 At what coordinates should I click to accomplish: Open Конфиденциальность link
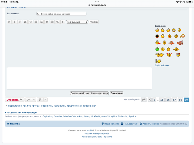coord(92,137)
